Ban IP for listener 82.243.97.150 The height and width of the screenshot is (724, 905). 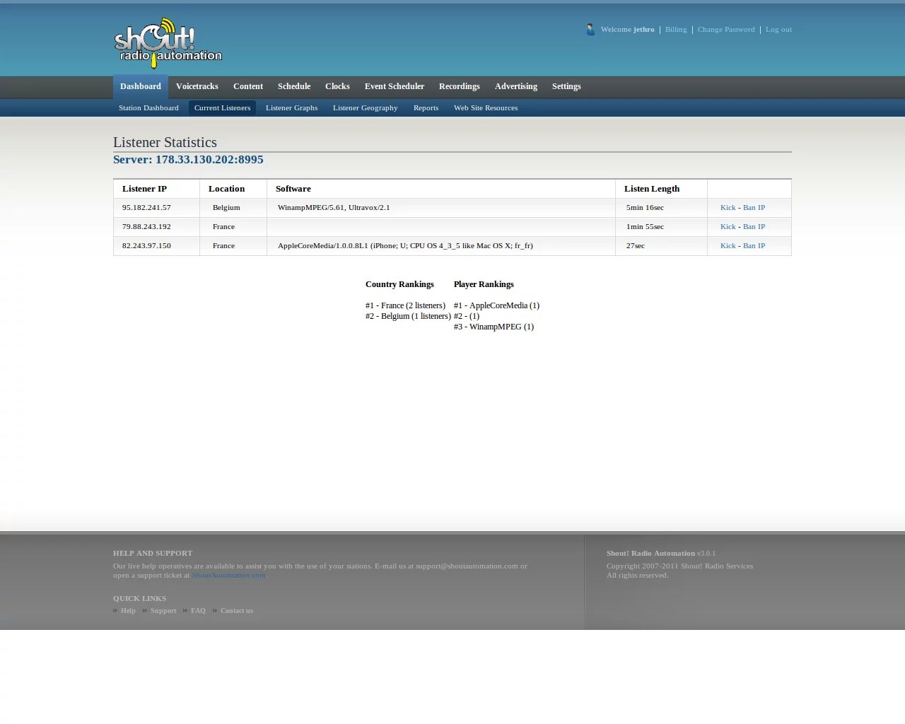click(754, 246)
